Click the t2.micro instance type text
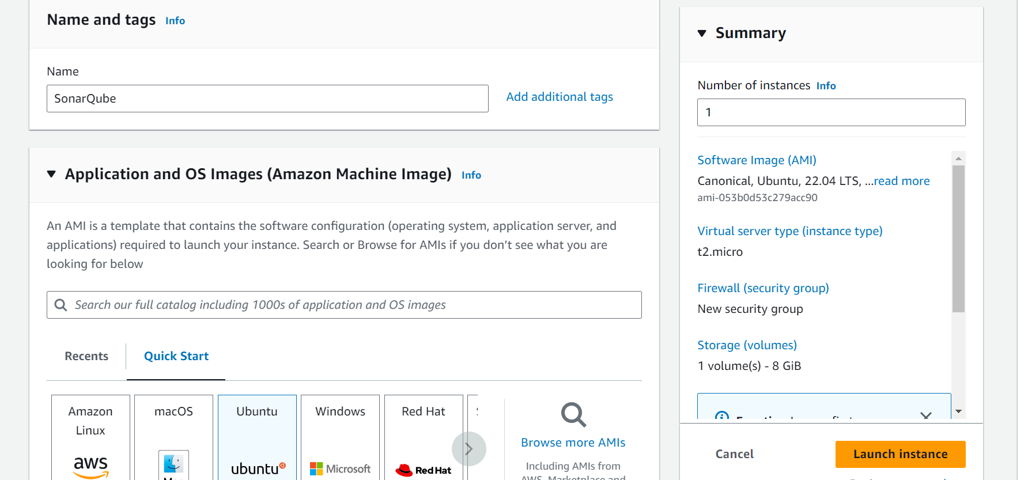Viewport: 1028px width, 480px height. click(720, 252)
